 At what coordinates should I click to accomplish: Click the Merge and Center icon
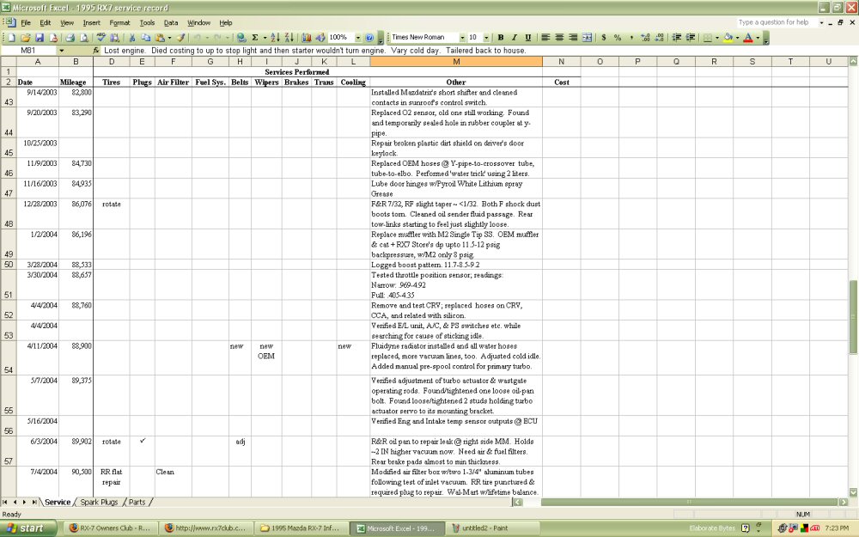coord(587,37)
